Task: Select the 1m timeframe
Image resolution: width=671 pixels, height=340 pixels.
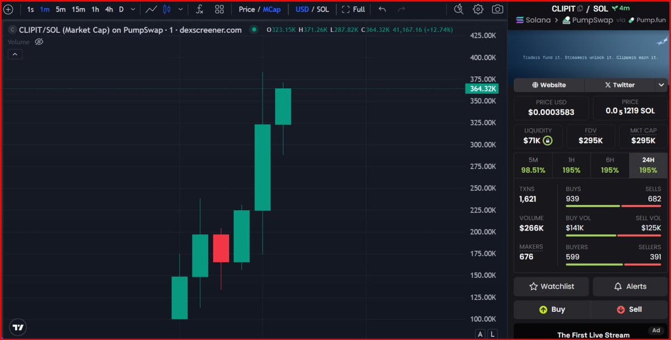Action: [x=45, y=9]
